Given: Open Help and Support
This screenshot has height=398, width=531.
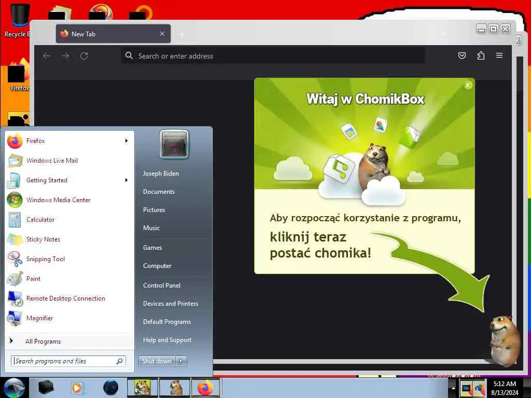Looking at the screenshot, I should point(167,340).
